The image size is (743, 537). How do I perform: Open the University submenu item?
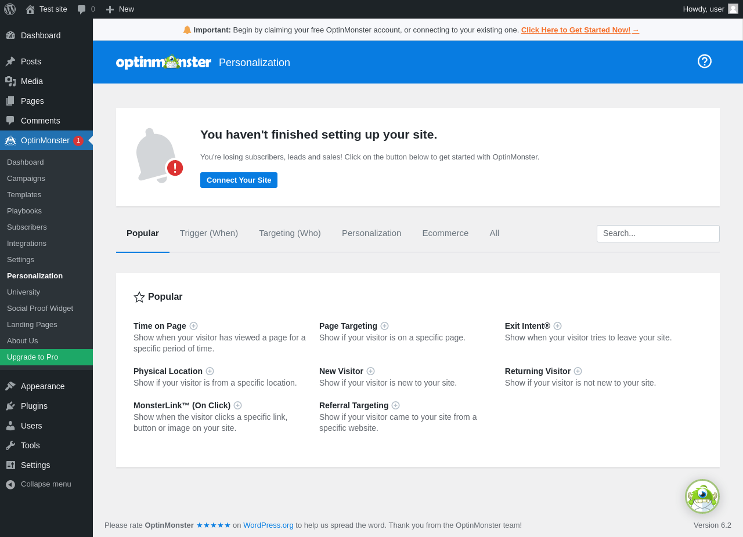point(46,292)
